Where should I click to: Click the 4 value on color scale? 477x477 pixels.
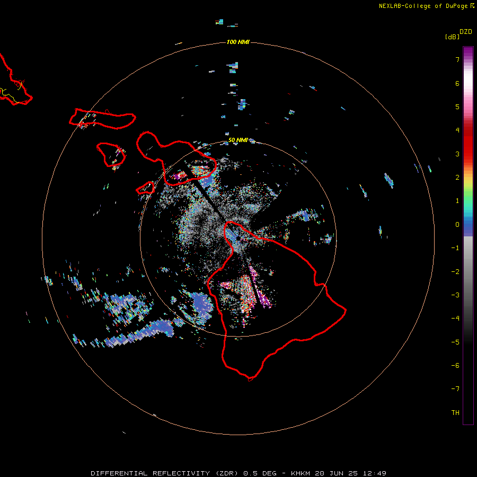(457, 130)
